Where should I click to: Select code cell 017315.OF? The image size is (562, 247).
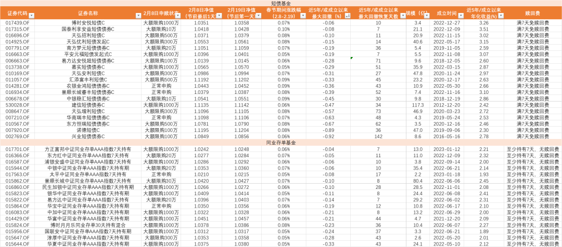[17, 29]
